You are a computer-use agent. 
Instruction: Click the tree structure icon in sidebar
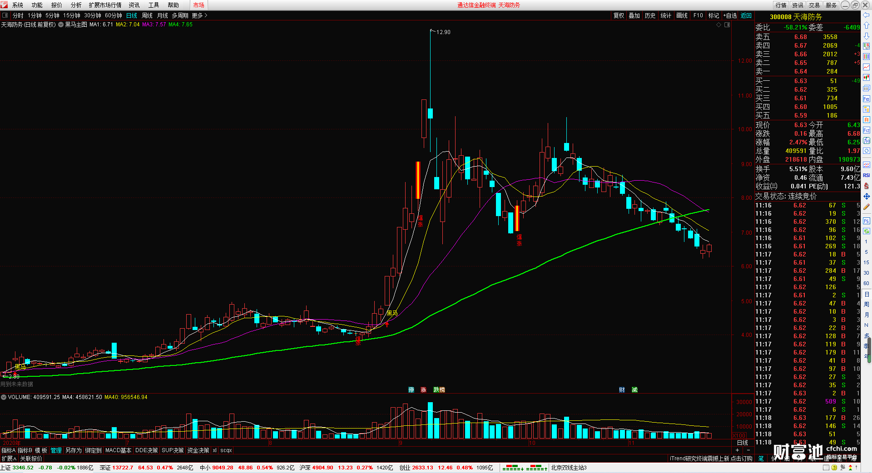pyautogui.click(x=866, y=109)
